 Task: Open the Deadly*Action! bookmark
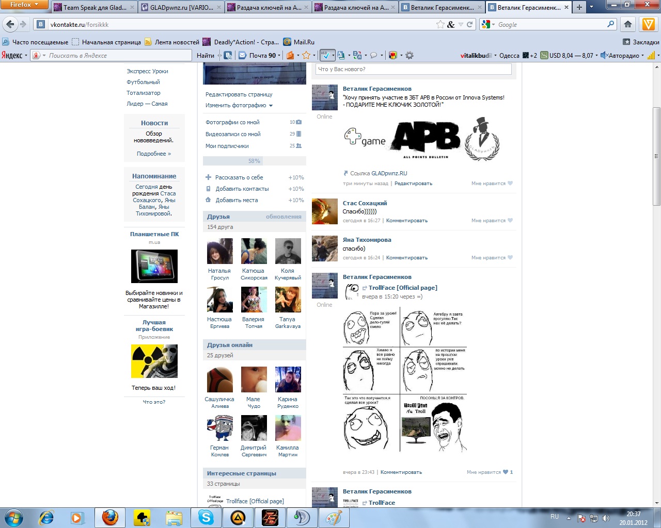(x=241, y=42)
